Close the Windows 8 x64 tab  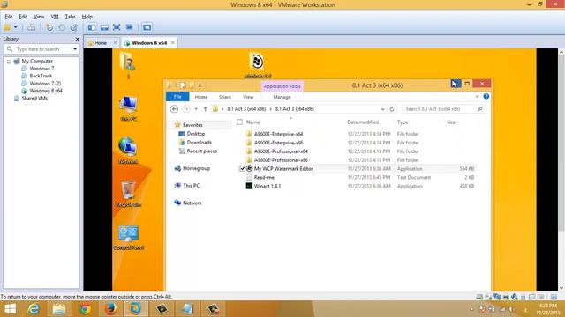click(173, 42)
